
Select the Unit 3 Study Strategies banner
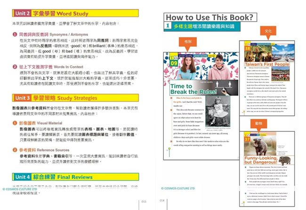point(75,98)
